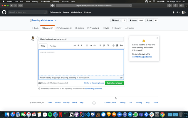Open the alt-tab-macos repository link
188x118 pixels.
[x=48, y=20]
